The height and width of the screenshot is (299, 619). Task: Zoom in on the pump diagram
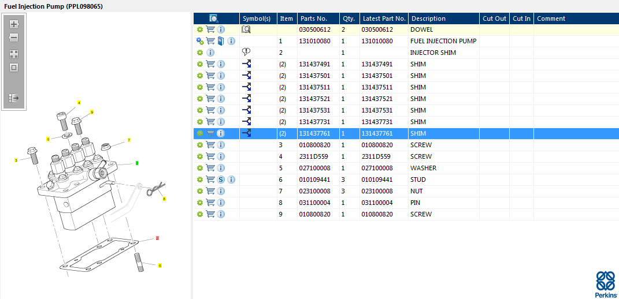tap(14, 24)
